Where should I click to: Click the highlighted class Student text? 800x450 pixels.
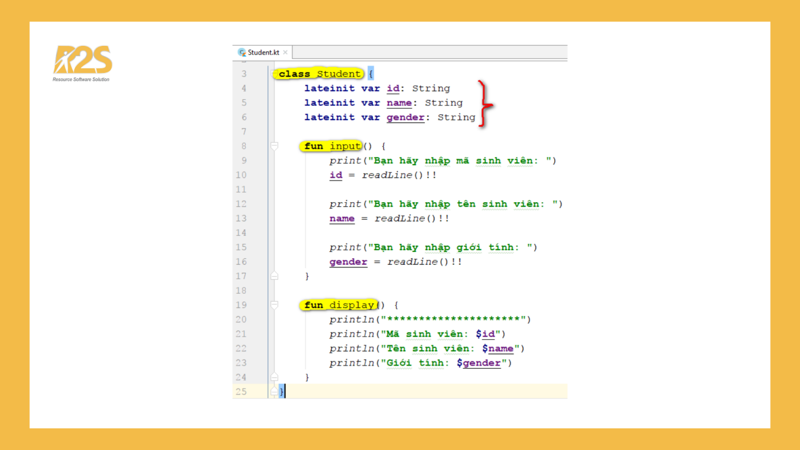pos(318,73)
